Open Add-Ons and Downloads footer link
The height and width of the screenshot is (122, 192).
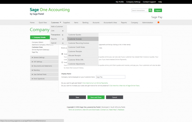pyautogui.click(x=91, y=110)
